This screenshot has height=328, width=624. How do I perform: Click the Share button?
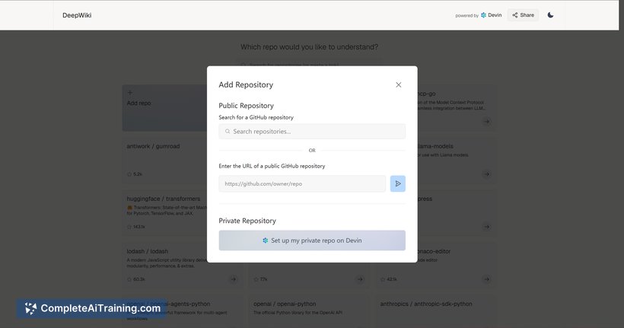point(523,15)
